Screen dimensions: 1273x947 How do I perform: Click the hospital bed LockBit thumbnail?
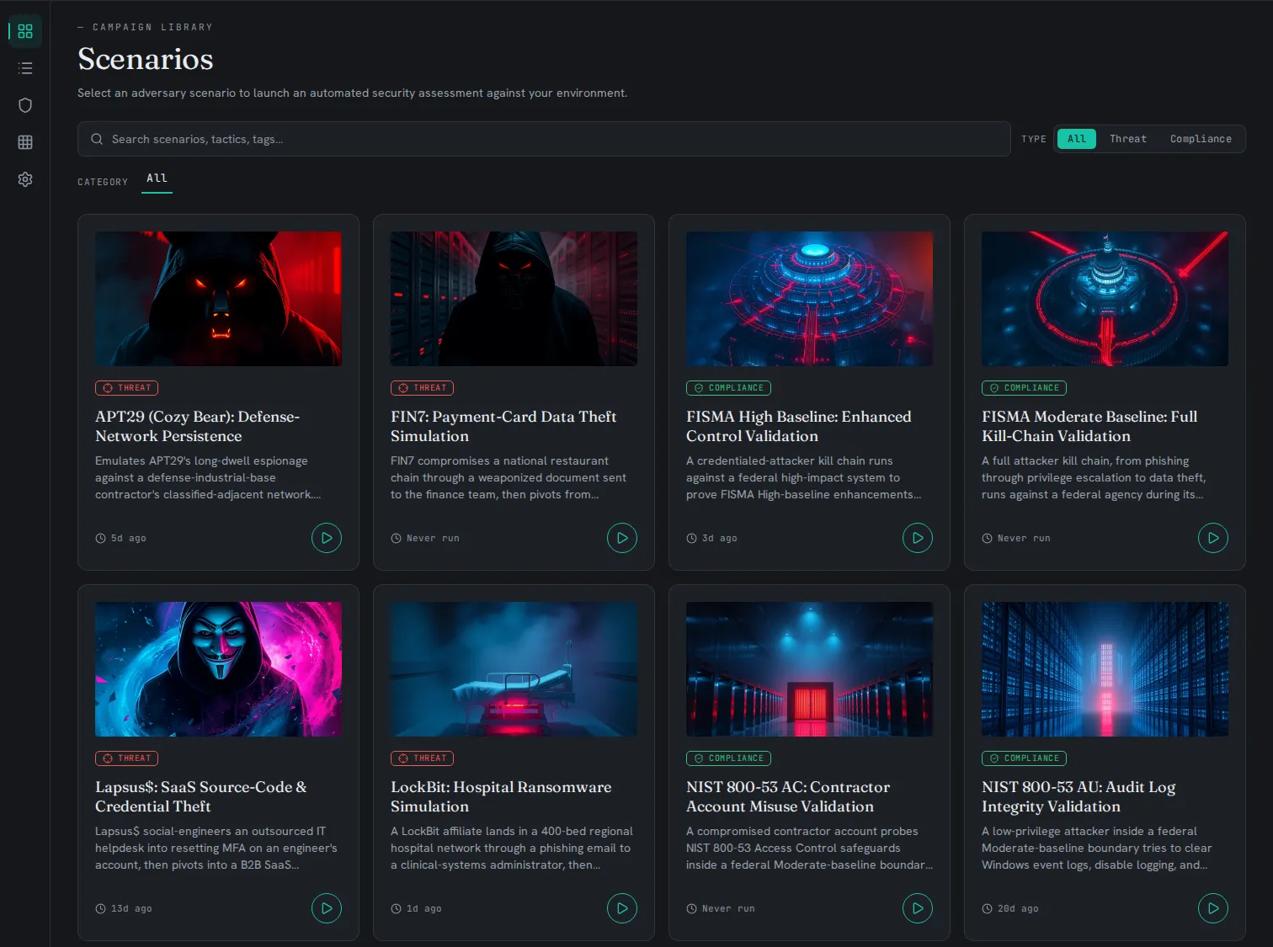point(514,669)
